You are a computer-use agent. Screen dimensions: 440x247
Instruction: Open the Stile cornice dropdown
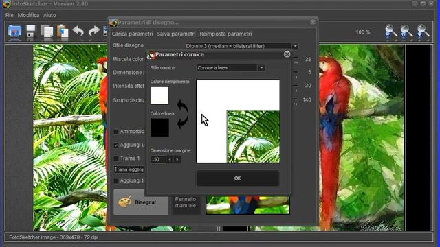[231, 68]
